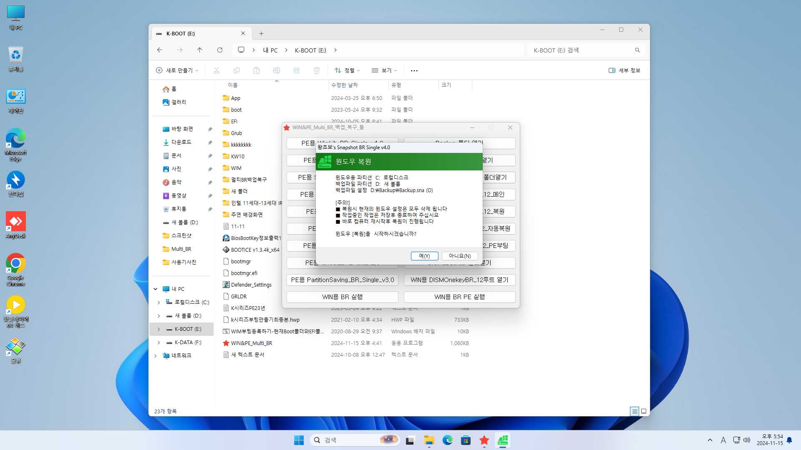Screen dimensions: 801x450
Task: Click chevron after K-BOOT (E:) in address bar
Action: 335,50
